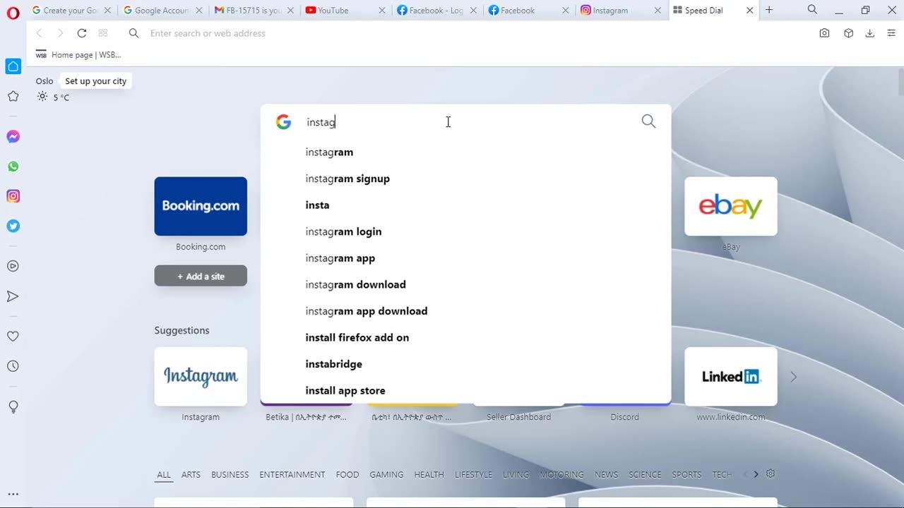Select the 'insta' suggestion
The height and width of the screenshot is (508, 904).
pos(465,205)
